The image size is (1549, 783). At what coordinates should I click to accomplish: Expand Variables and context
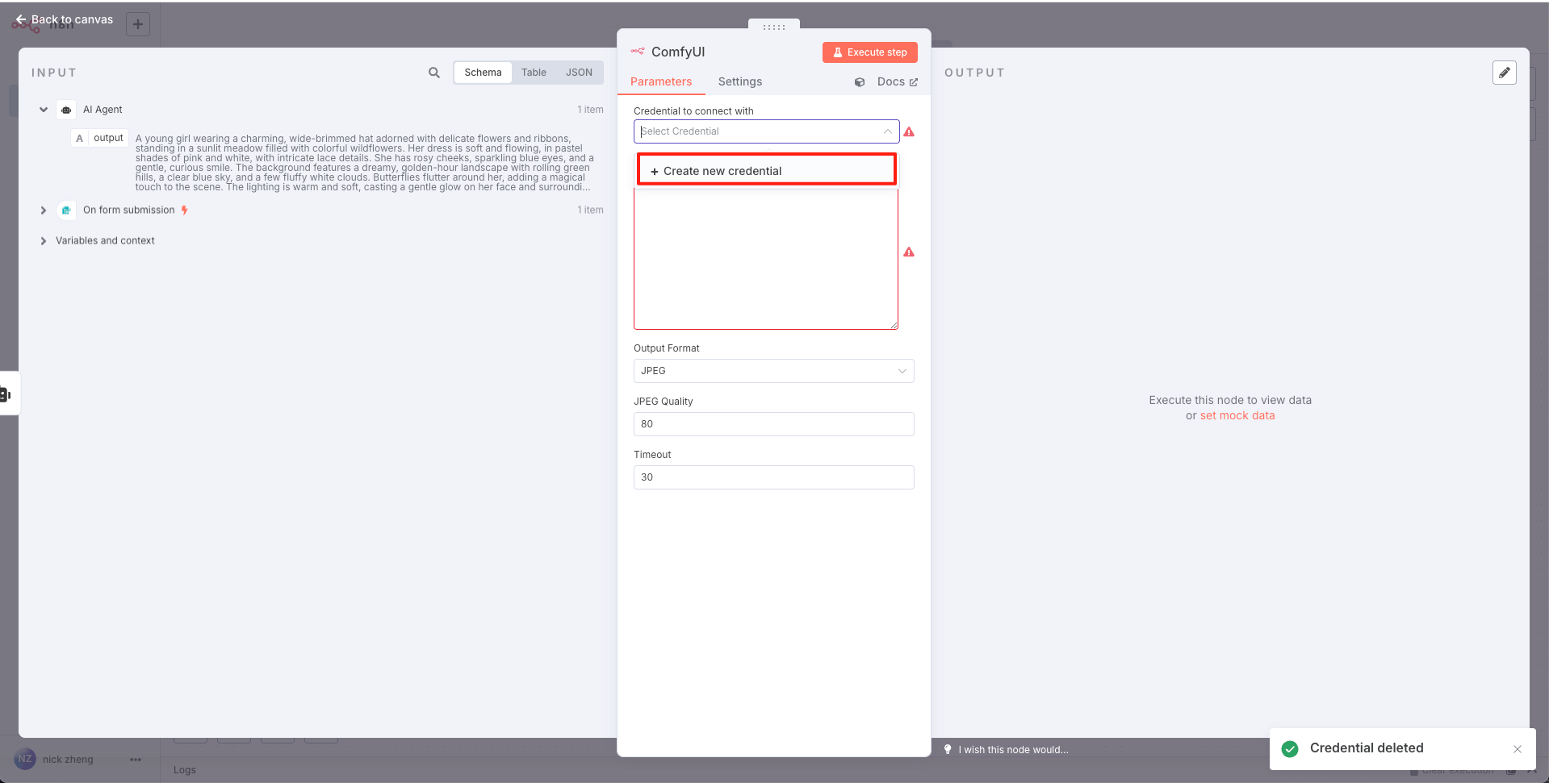pyautogui.click(x=44, y=240)
